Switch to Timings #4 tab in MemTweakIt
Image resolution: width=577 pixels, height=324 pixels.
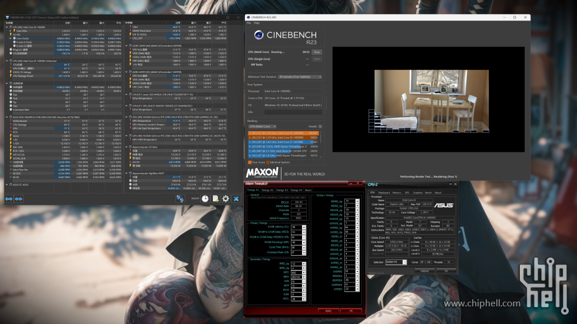(296, 190)
